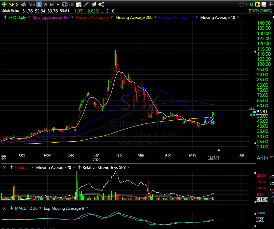
Task: Select the monthly M timeframe
Action: coord(51,5)
